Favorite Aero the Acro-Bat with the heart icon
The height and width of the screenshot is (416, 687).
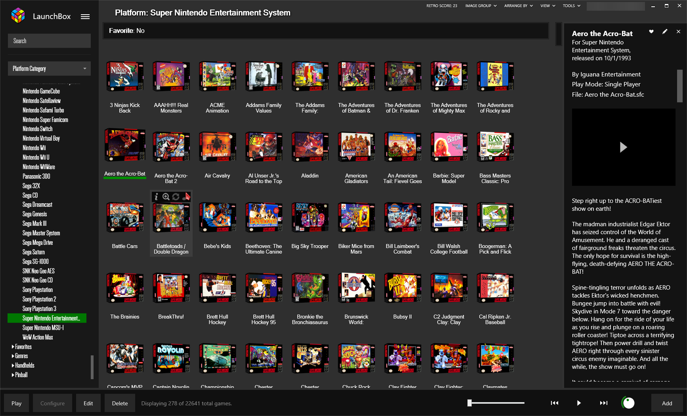(651, 32)
